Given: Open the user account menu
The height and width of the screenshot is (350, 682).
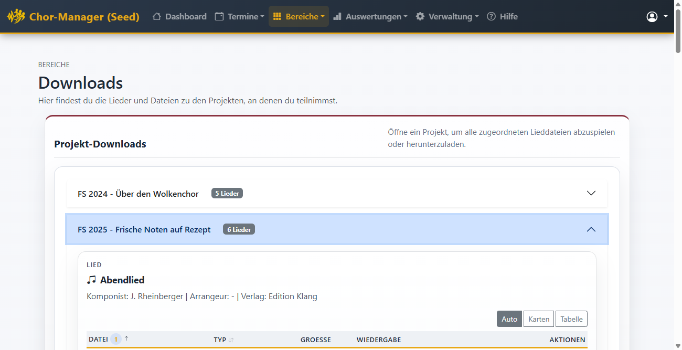Looking at the screenshot, I should [x=657, y=16].
